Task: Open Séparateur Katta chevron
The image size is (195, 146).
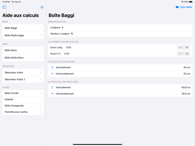Action: (40, 73)
